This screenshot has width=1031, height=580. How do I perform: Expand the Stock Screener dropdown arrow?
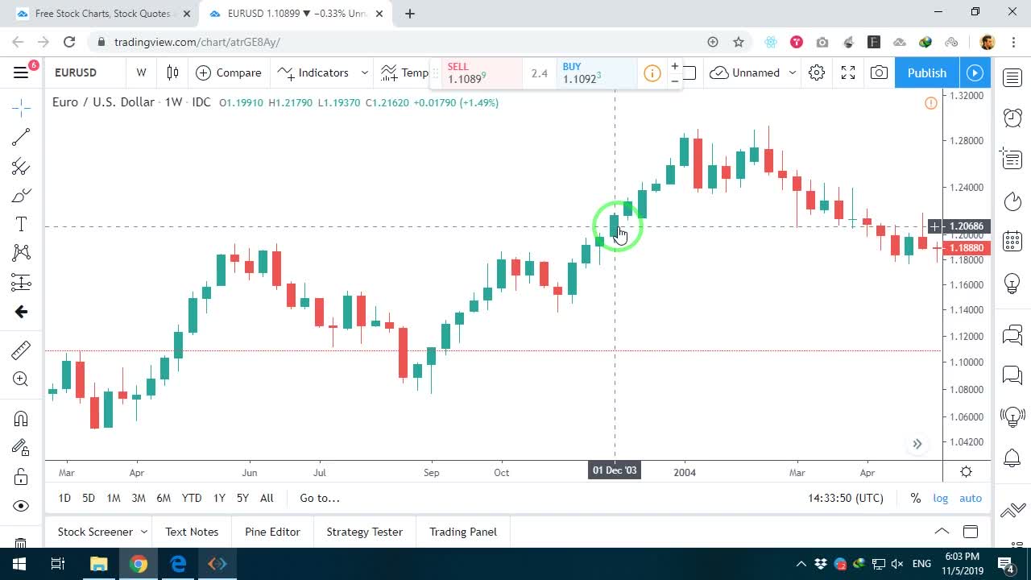[x=144, y=532]
